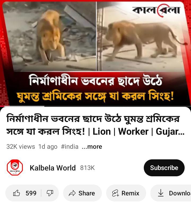Open Kalbela World channel name
The height and width of the screenshot is (206, 191).
click(x=53, y=168)
